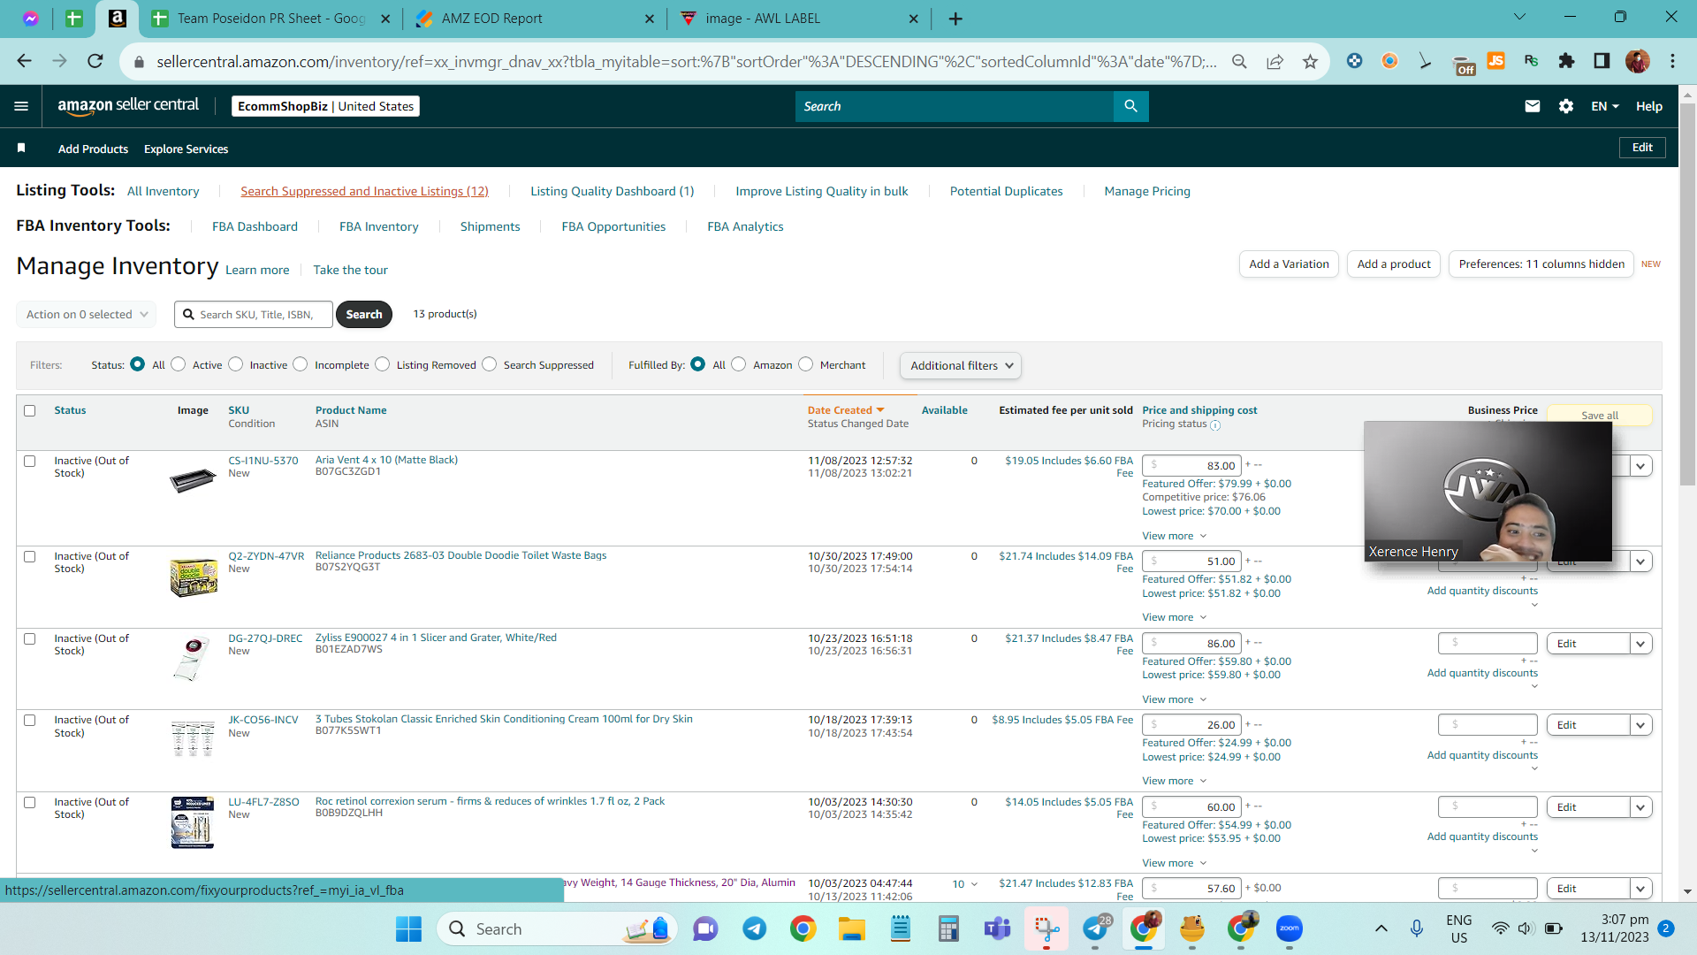Open FBA Dashboard tool
The height and width of the screenshot is (955, 1697).
pyautogui.click(x=255, y=226)
